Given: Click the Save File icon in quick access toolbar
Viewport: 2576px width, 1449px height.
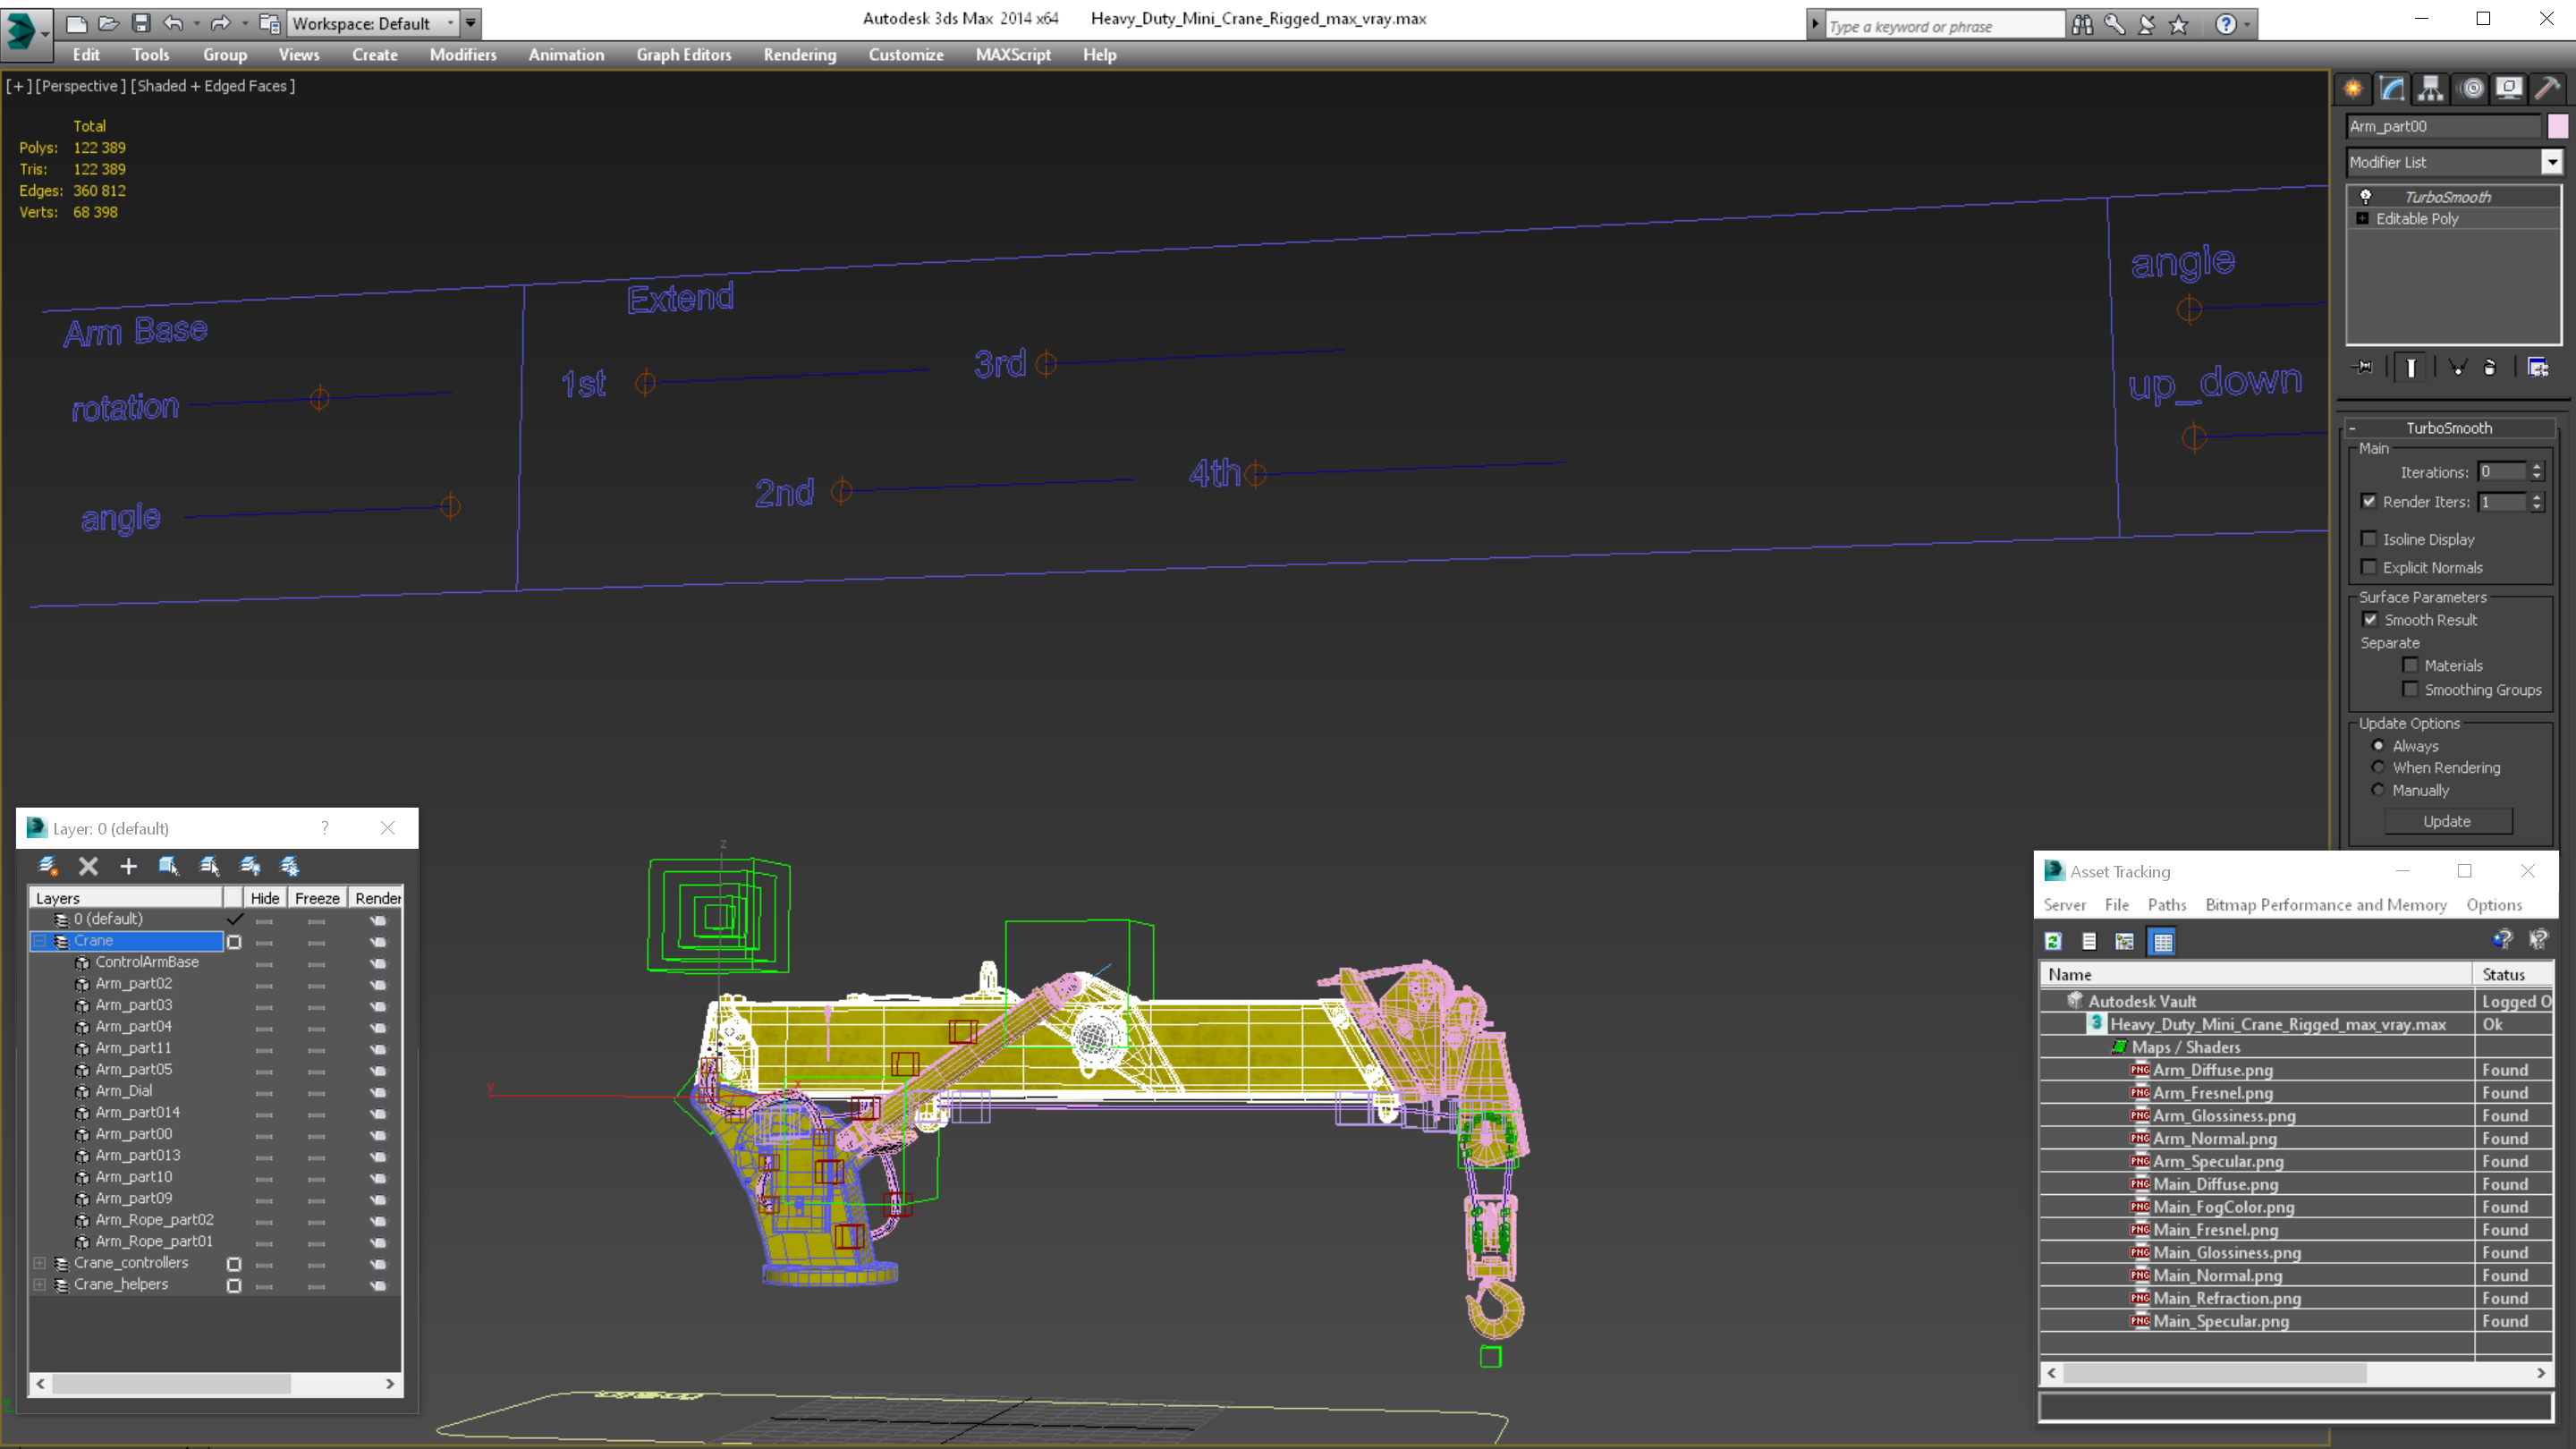Looking at the screenshot, I should click(x=141, y=23).
